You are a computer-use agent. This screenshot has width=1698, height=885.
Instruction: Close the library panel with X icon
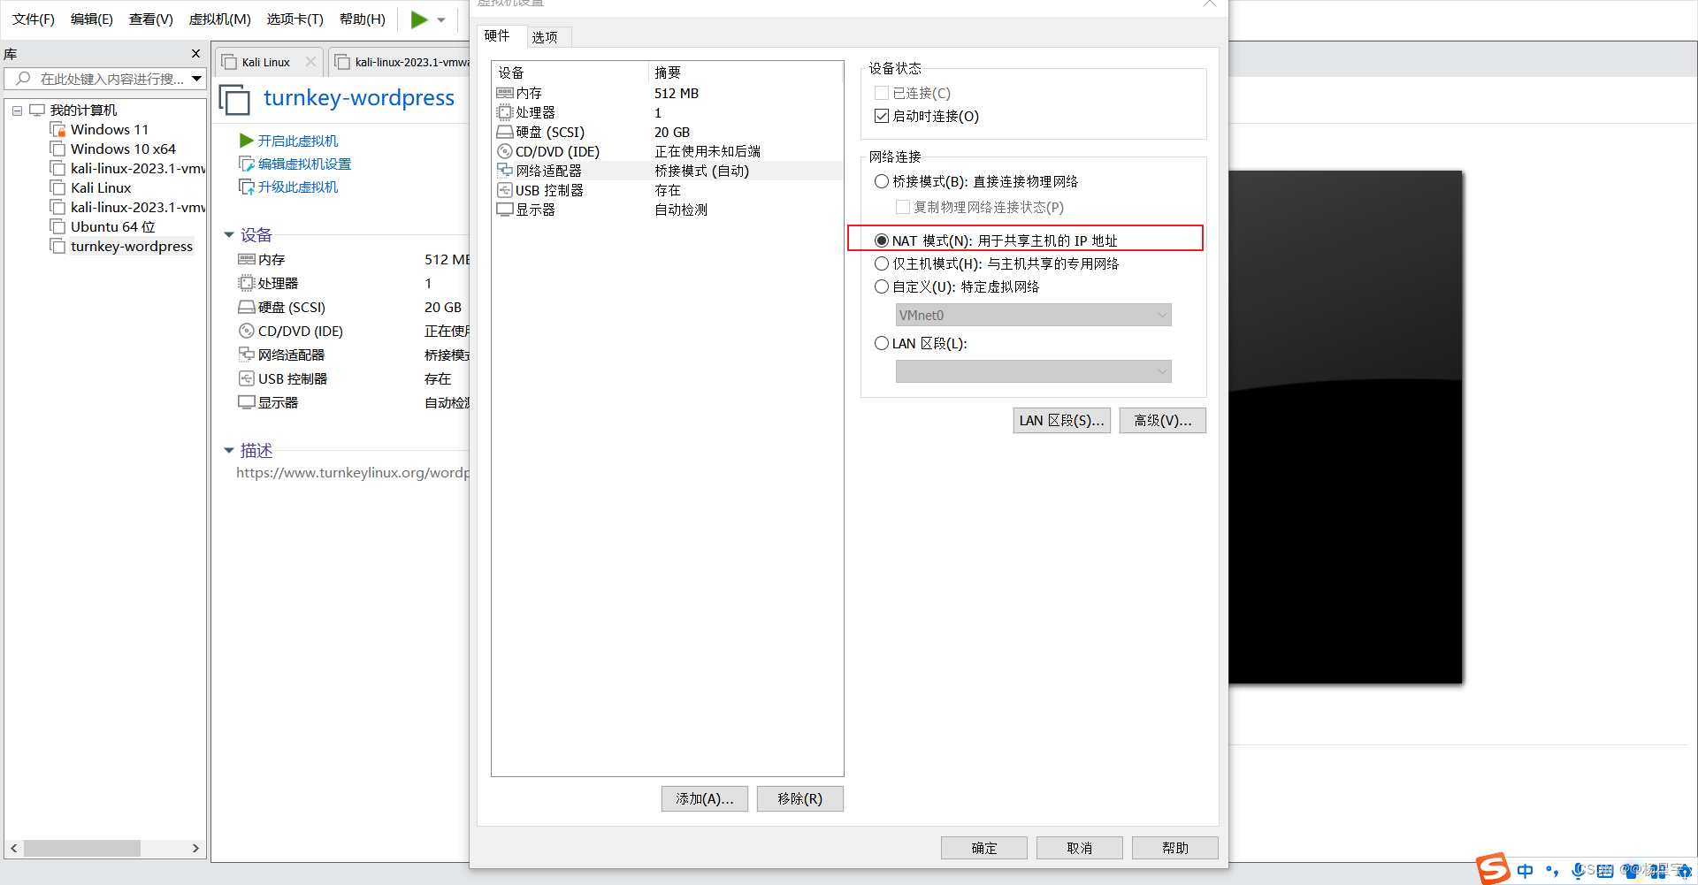point(195,54)
